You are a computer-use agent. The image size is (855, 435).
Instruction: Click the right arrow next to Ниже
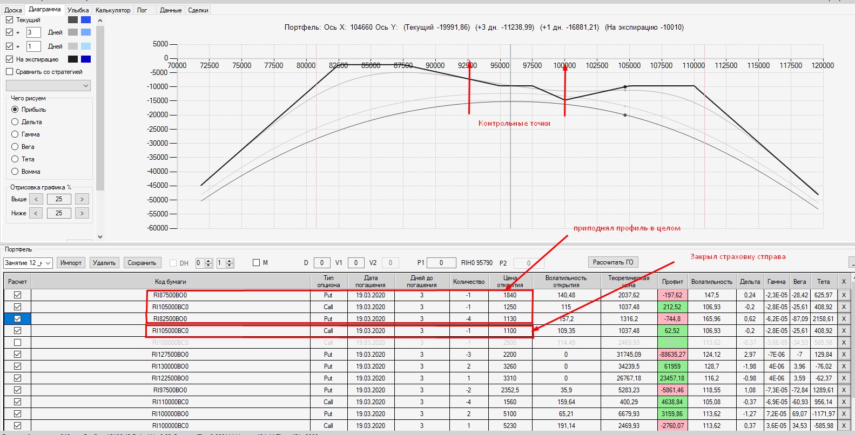coord(82,213)
